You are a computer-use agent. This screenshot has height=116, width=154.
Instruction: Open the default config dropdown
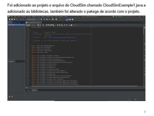(x=33, y=20)
